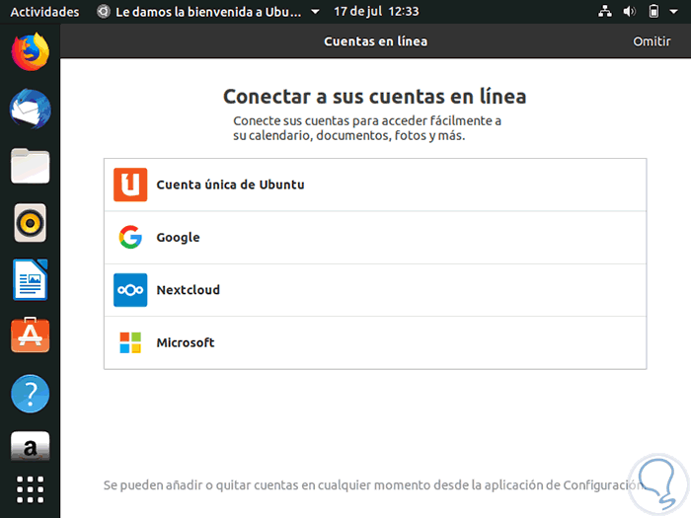The height and width of the screenshot is (518, 691).
Task: Show applications grid
Action: pyautogui.click(x=30, y=489)
